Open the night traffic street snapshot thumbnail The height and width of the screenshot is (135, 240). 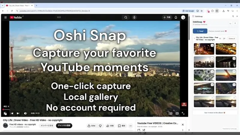204,49
